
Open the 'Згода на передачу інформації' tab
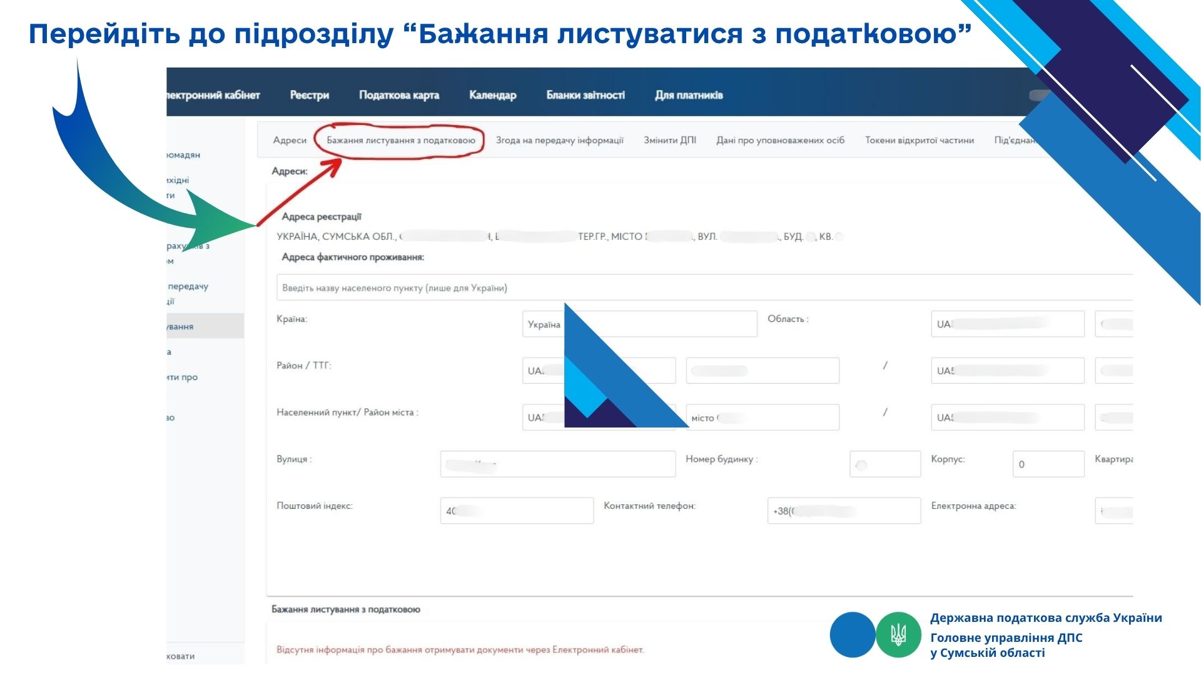[x=559, y=141]
